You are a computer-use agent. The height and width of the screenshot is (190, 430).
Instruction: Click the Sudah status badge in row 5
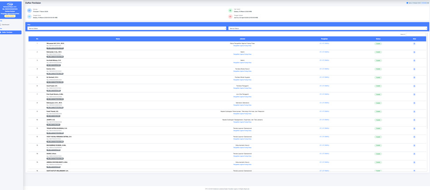click(378, 77)
